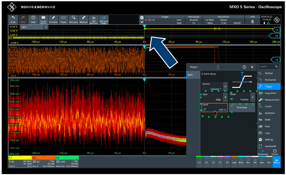Show the on-screen Keyboard
Image resolution: width=286 pixels, height=175 pixels.
click(263, 153)
